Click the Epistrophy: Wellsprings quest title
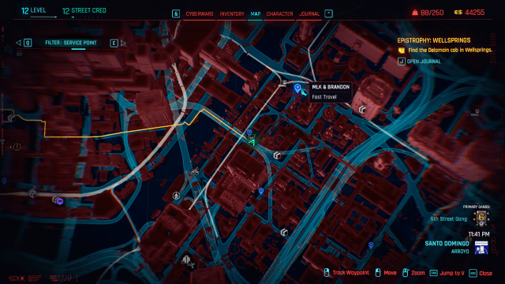Image resolution: width=505 pixels, height=284 pixels. tap(434, 40)
